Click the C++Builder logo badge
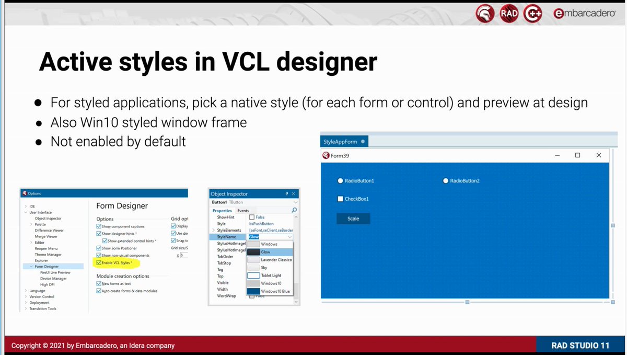Image resolution: width=627 pixels, height=355 pixels. click(533, 14)
